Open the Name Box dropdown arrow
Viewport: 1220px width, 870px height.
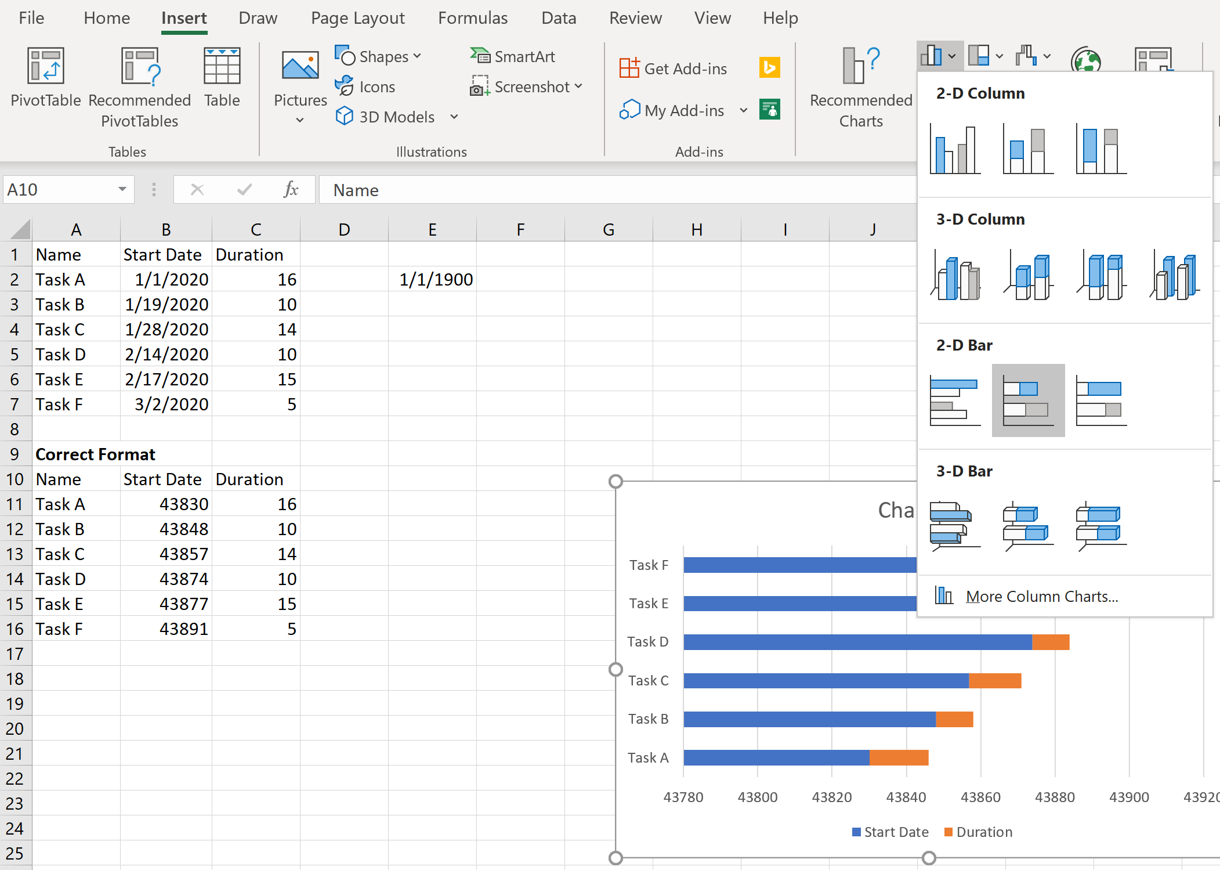pos(121,189)
